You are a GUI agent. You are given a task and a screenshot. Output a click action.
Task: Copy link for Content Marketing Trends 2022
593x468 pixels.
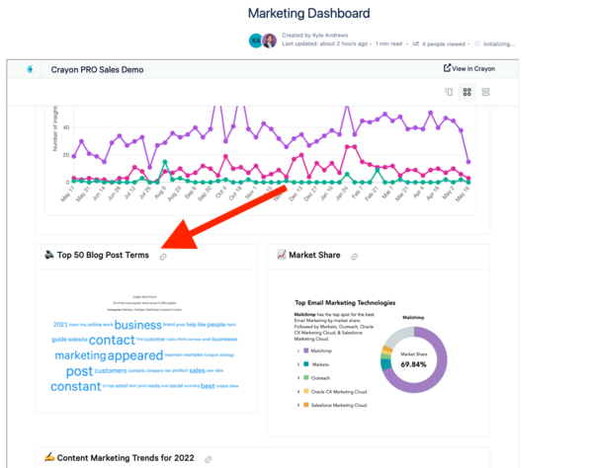click(x=209, y=459)
